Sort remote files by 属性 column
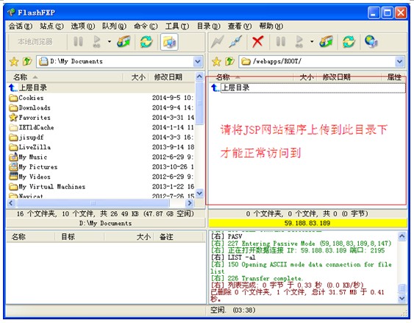Screen dimensions: 414x323 click(x=394, y=77)
